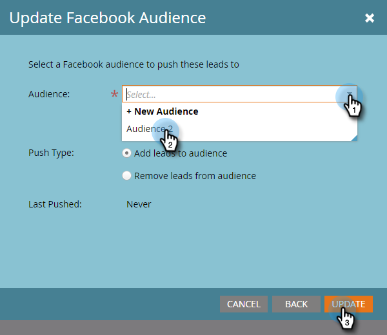Click the Never last pushed value
387x335 pixels.
(x=139, y=204)
